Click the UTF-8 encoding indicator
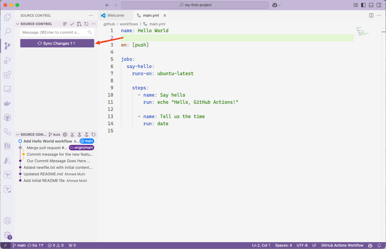This screenshot has width=386, height=249. pos(302,245)
